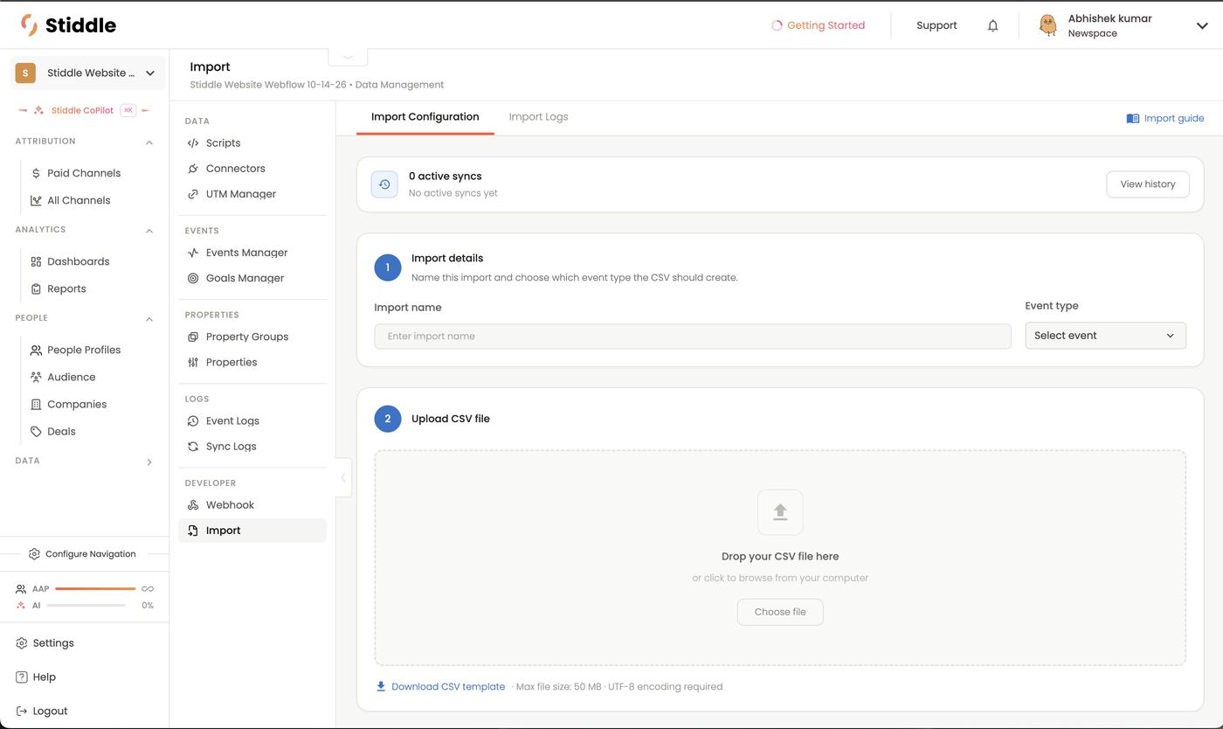Click the Choose file button

coord(780,612)
